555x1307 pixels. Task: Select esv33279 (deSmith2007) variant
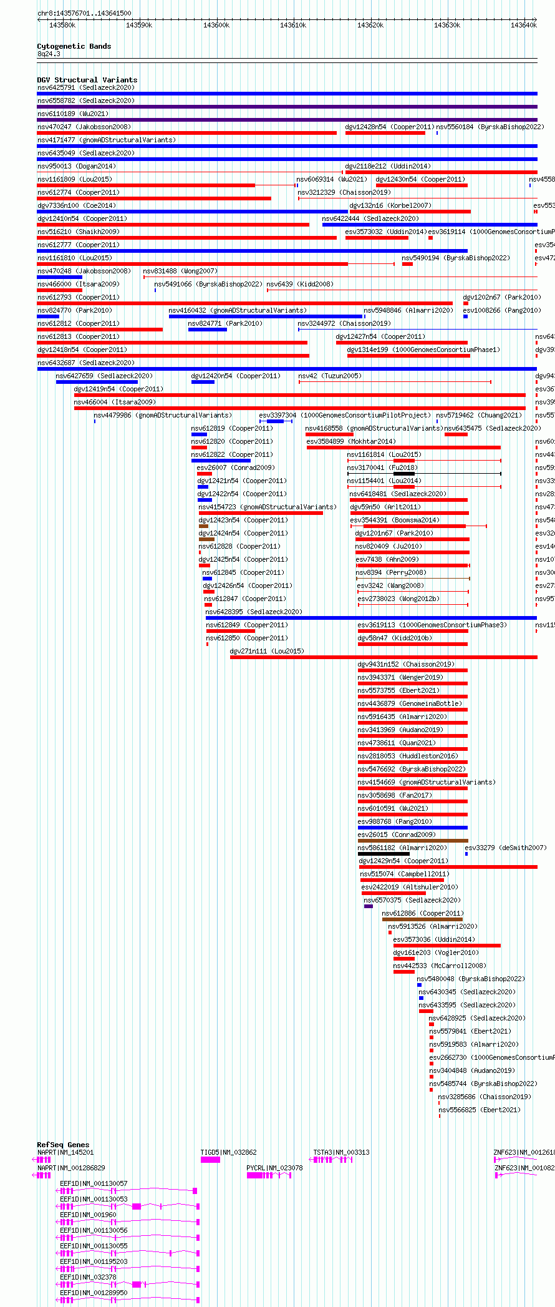click(x=506, y=848)
